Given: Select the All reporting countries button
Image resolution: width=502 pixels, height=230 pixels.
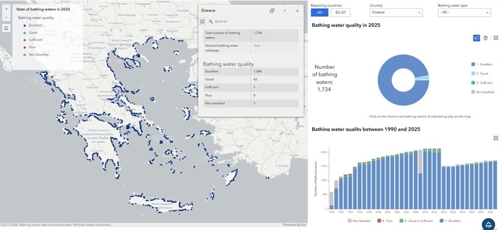Looking at the screenshot, I should [319, 13].
